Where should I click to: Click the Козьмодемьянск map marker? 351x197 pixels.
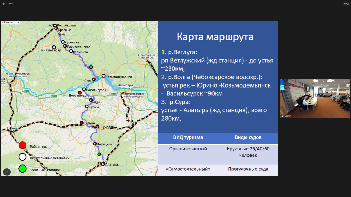104,76
